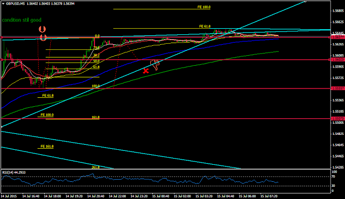Click the red 1.56020 price tag

[x=338, y=60]
